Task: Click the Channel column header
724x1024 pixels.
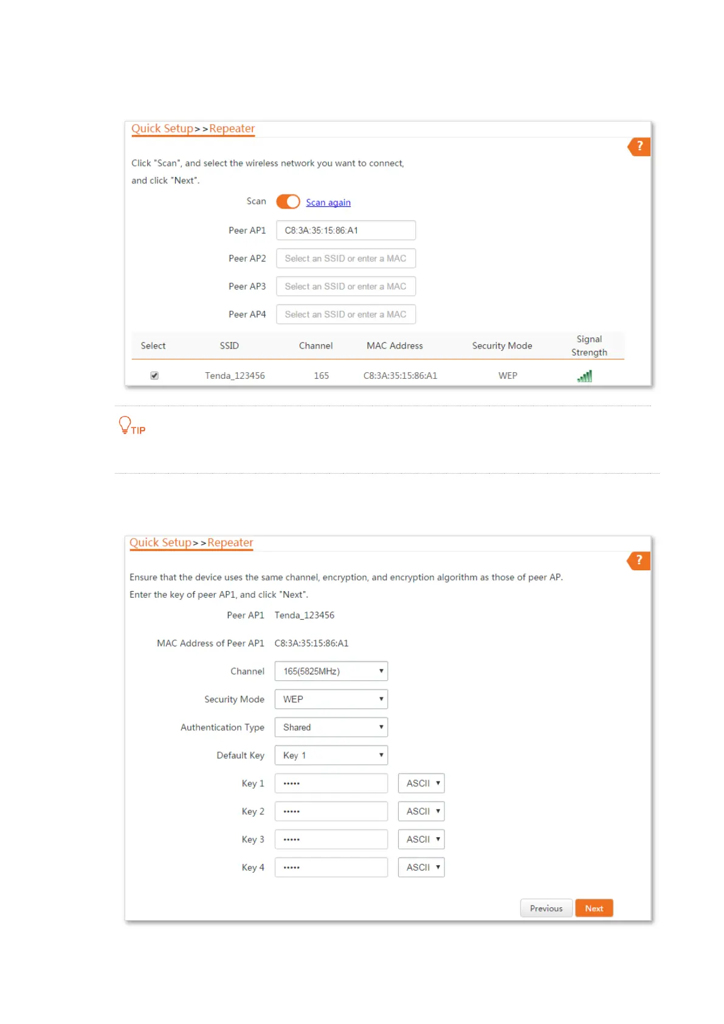Action: pyautogui.click(x=316, y=346)
